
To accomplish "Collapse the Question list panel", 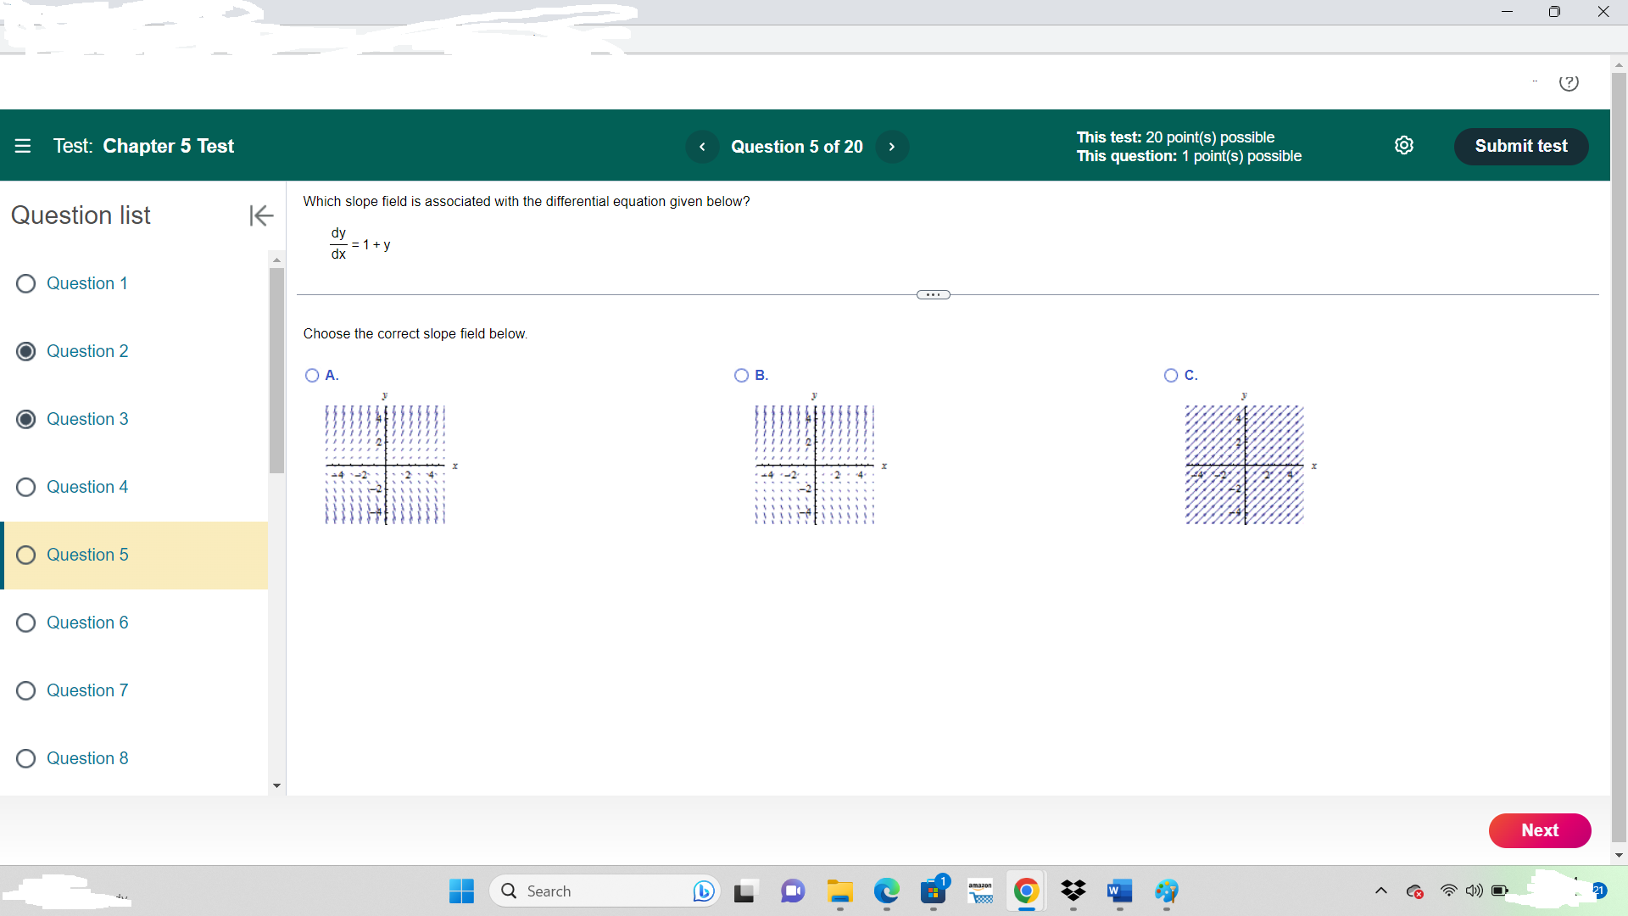I will (x=261, y=215).
